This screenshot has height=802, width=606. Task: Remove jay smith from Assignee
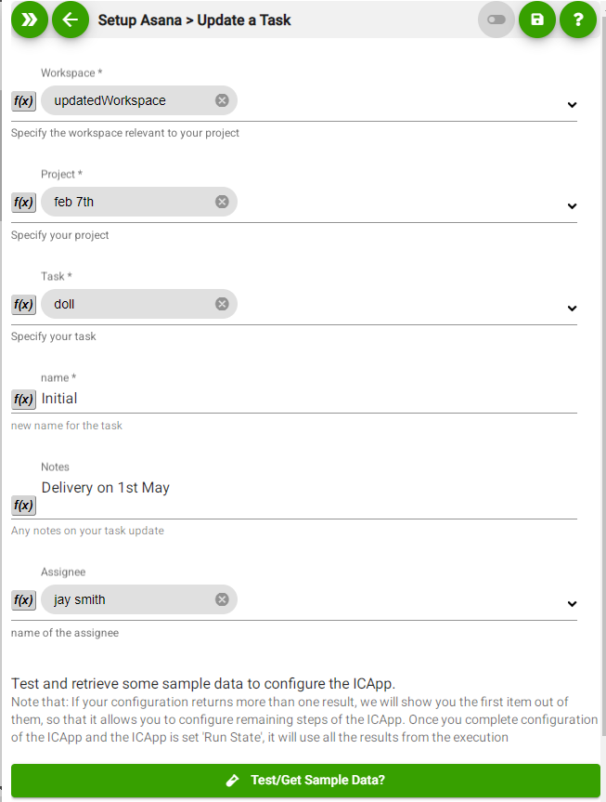click(x=222, y=599)
